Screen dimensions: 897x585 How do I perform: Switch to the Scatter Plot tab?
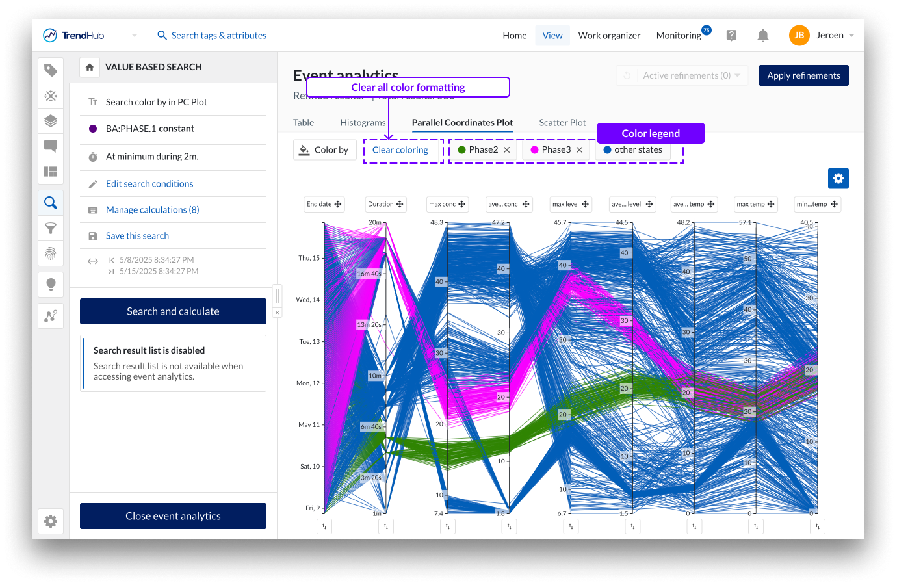click(x=562, y=123)
